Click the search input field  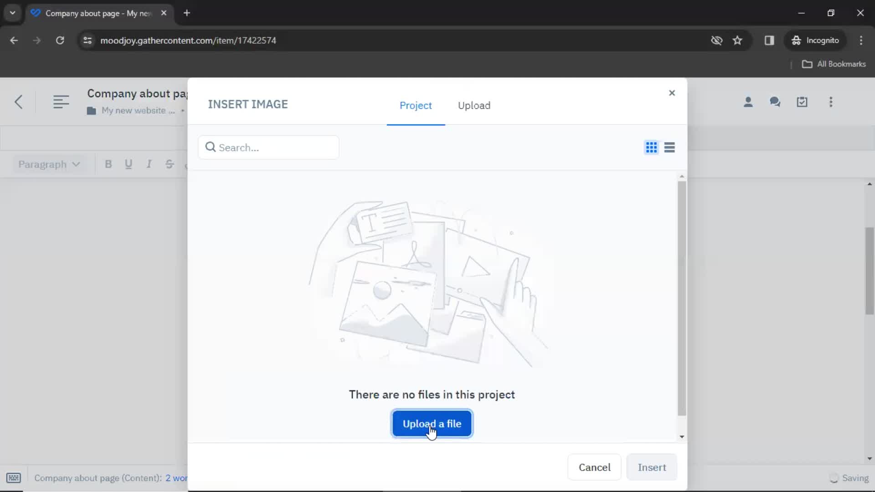tap(269, 147)
